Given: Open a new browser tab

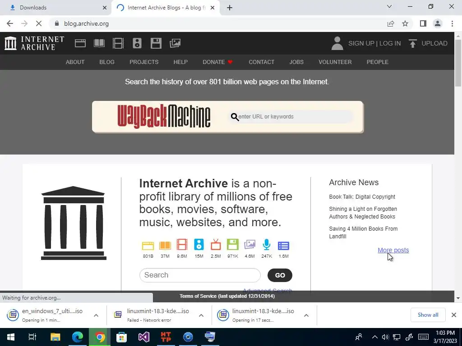Looking at the screenshot, I should [230, 8].
